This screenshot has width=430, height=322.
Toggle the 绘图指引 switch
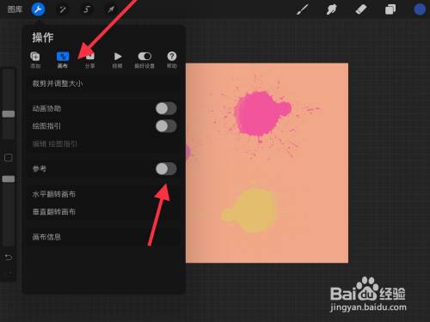point(166,126)
